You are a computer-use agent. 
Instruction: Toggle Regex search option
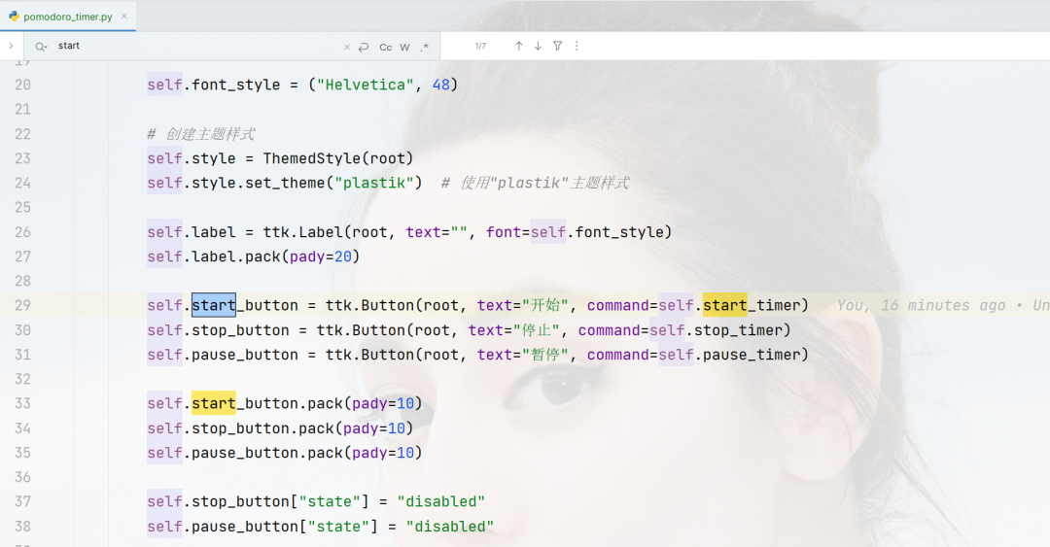coord(425,47)
